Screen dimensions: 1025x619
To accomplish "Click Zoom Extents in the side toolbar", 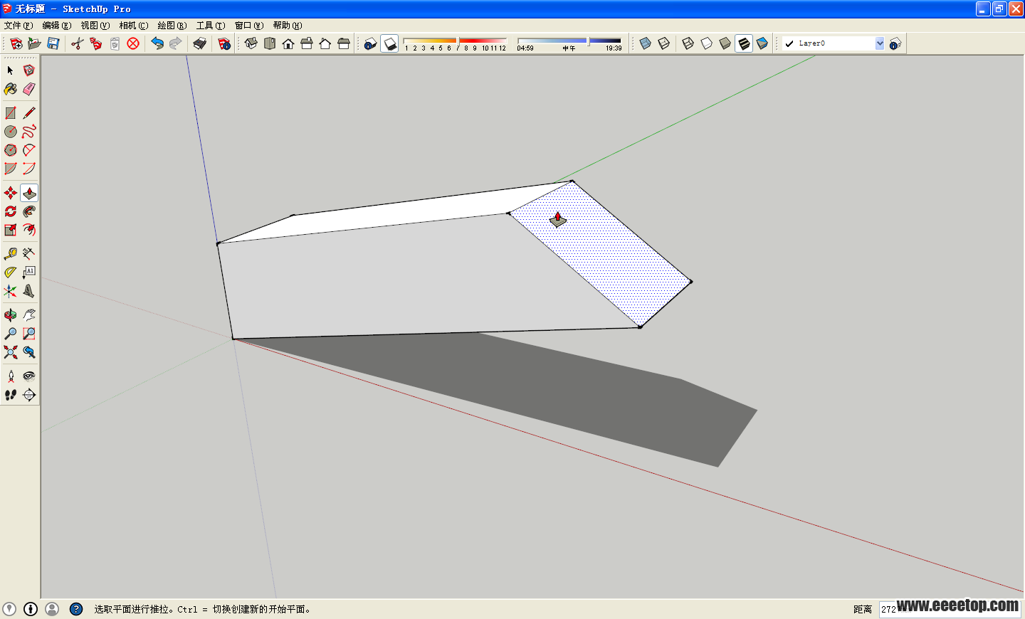I will tap(11, 352).
